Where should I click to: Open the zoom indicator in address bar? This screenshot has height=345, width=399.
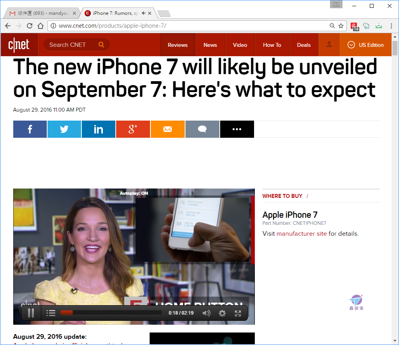point(332,26)
